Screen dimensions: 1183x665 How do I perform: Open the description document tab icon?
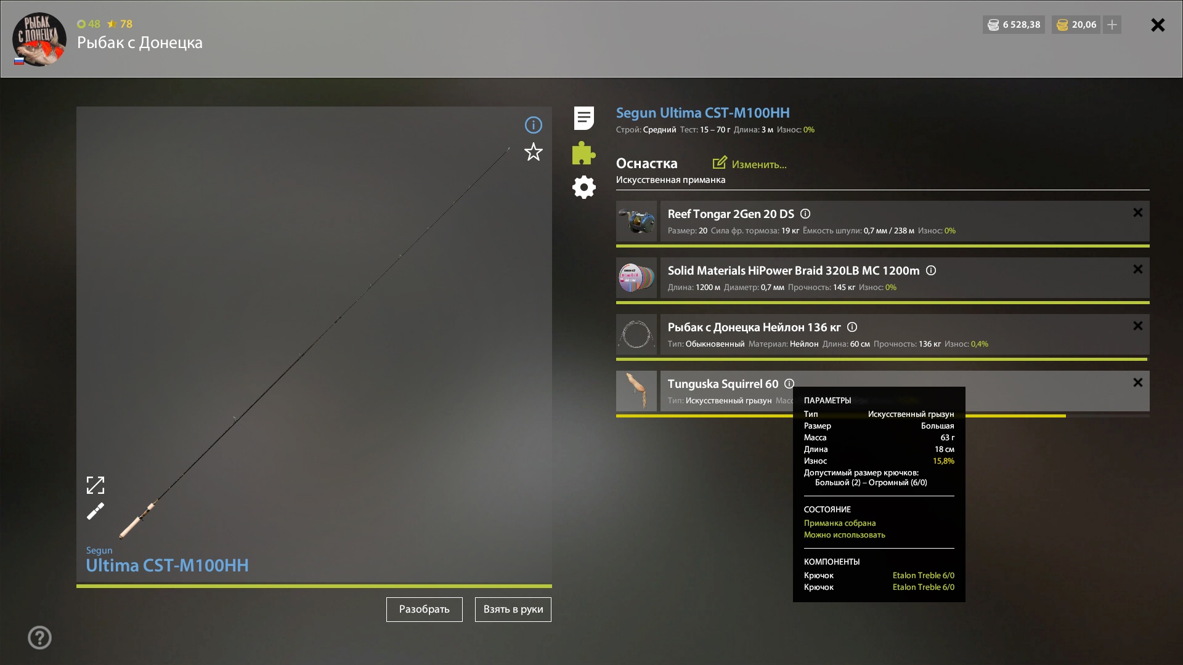pos(583,118)
